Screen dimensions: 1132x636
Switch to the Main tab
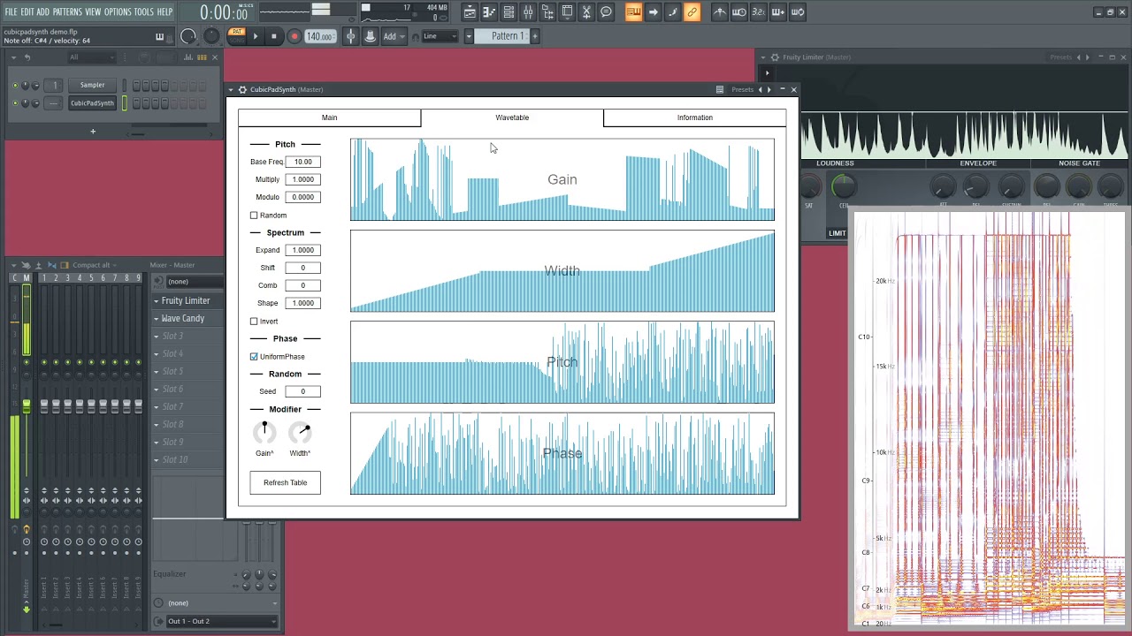[x=329, y=117]
